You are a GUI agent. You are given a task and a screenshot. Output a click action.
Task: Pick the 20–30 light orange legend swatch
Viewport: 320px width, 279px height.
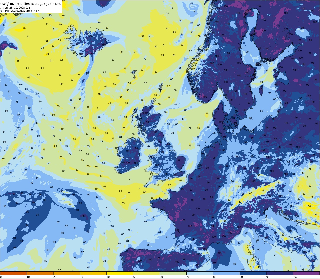[67, 273]
